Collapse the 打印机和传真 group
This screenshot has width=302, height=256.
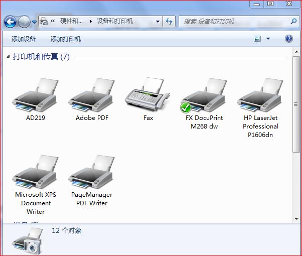(x=8, y=57)
